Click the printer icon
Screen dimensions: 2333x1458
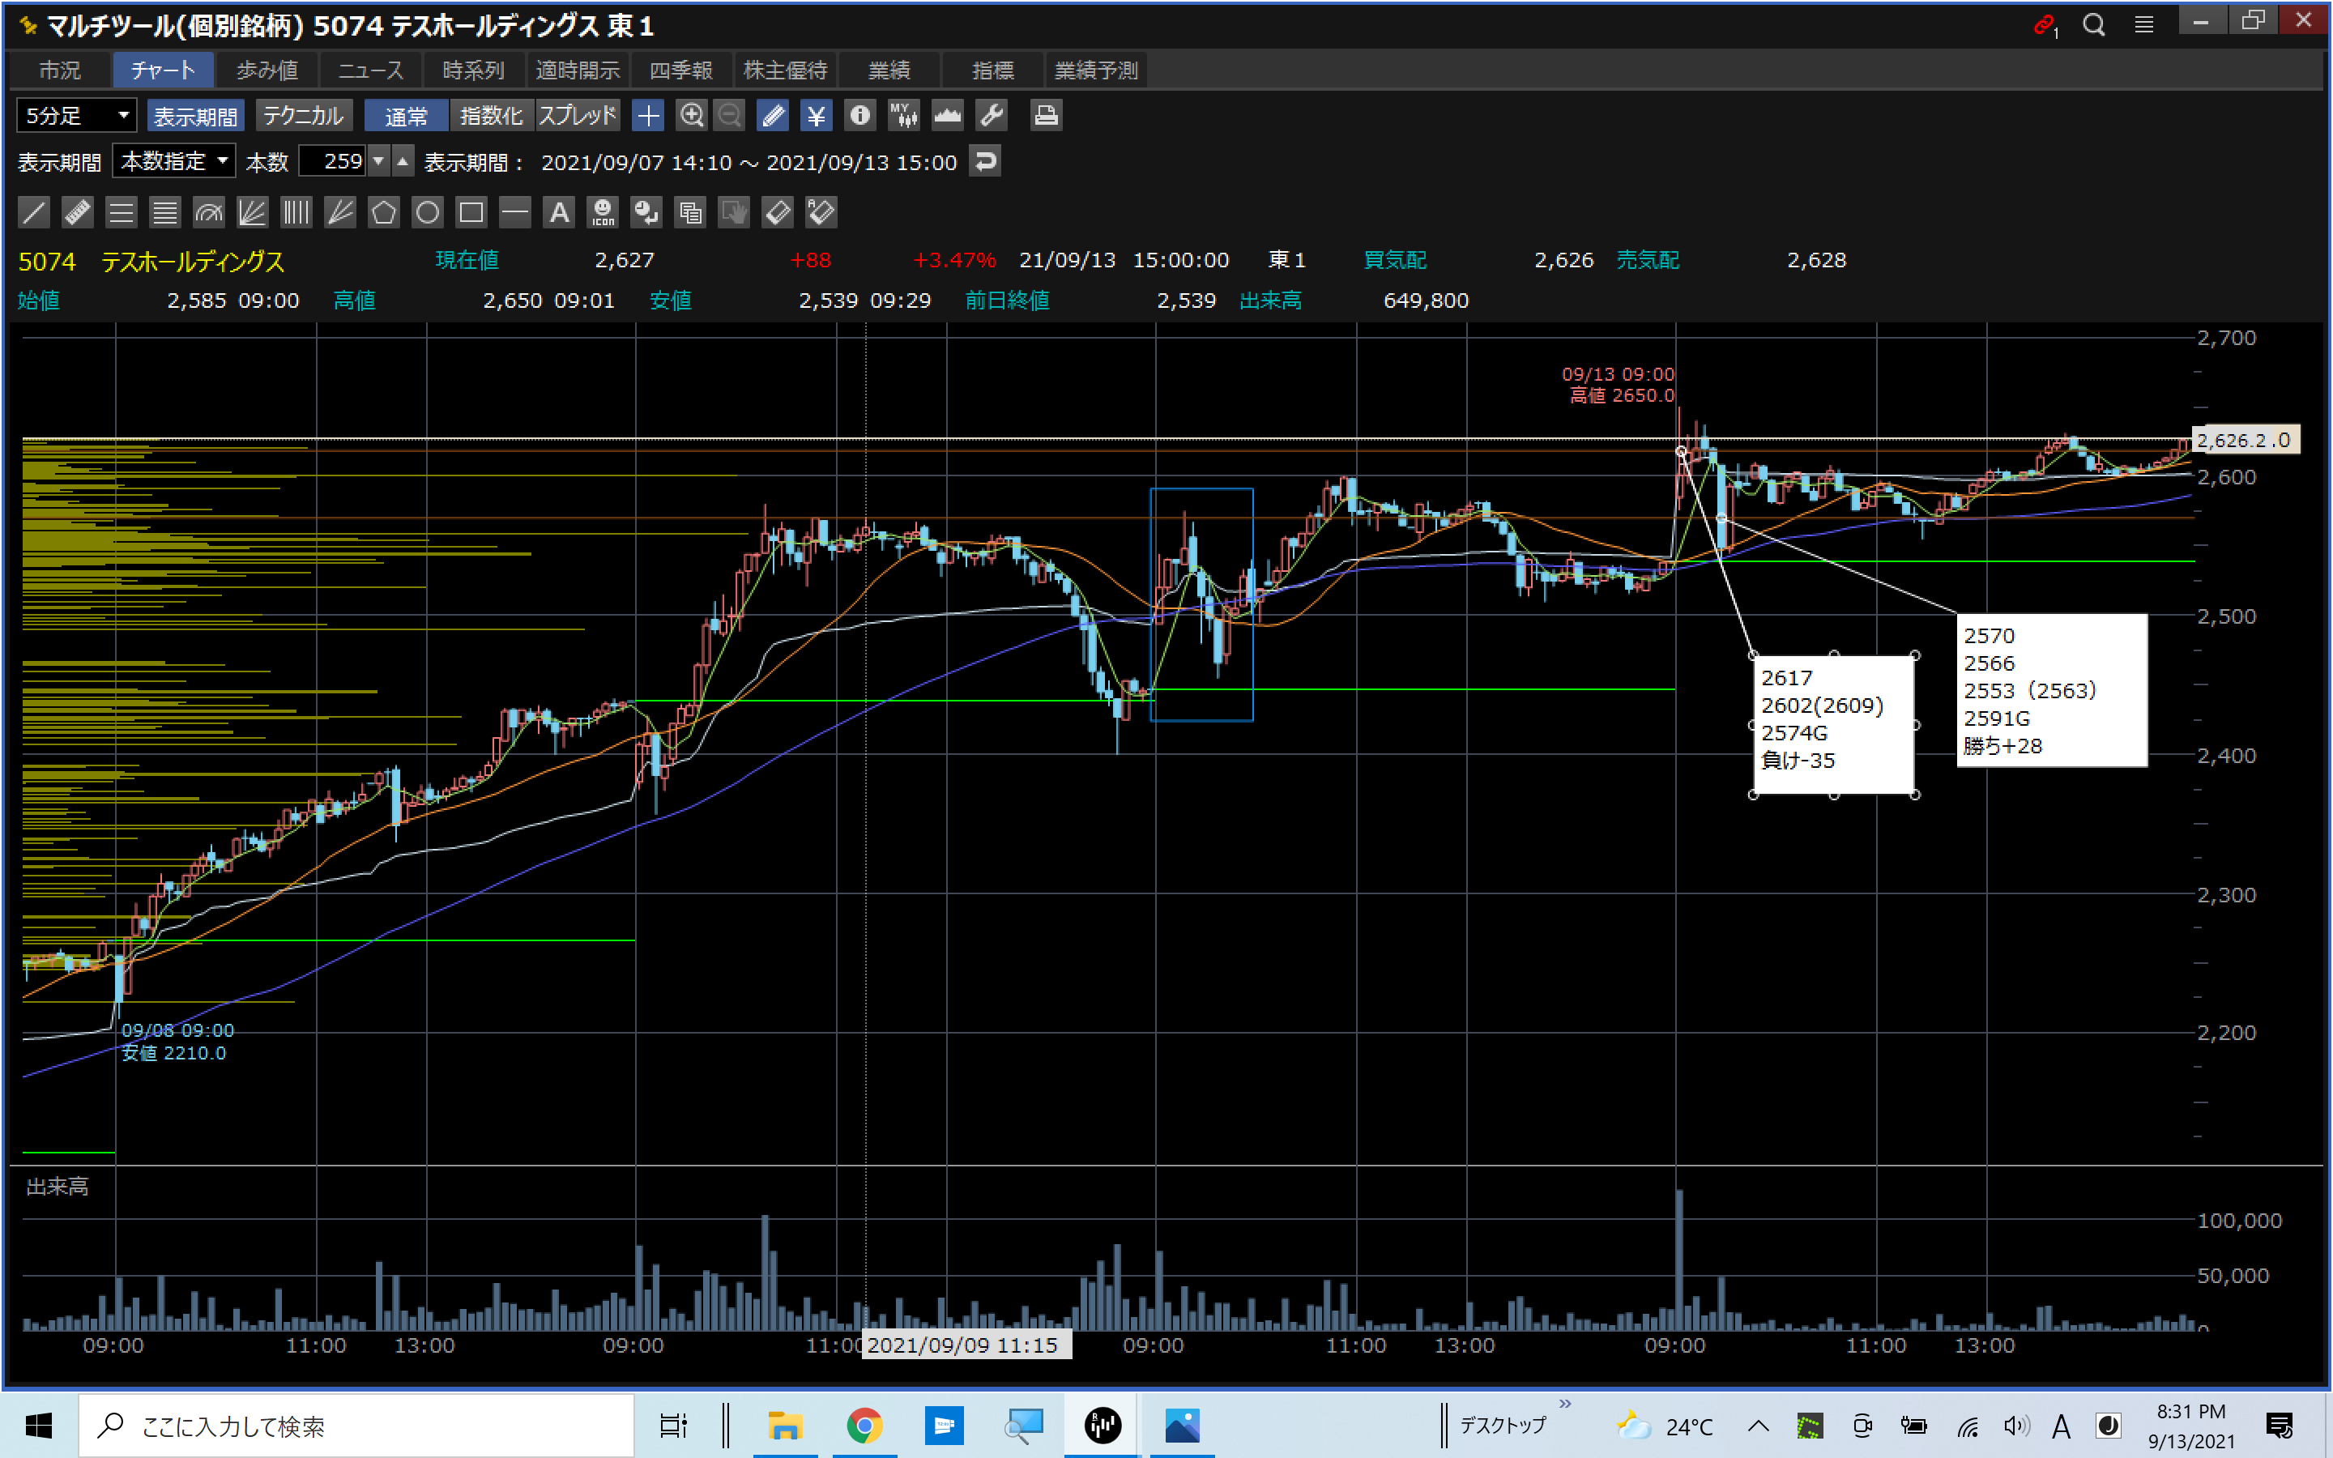coord(1046,116)
